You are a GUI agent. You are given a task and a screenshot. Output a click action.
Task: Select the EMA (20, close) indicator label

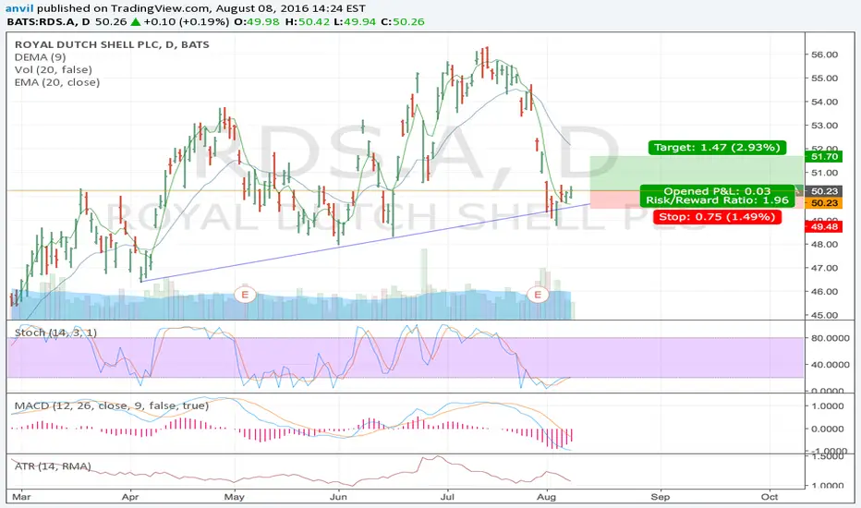(57, 82)
